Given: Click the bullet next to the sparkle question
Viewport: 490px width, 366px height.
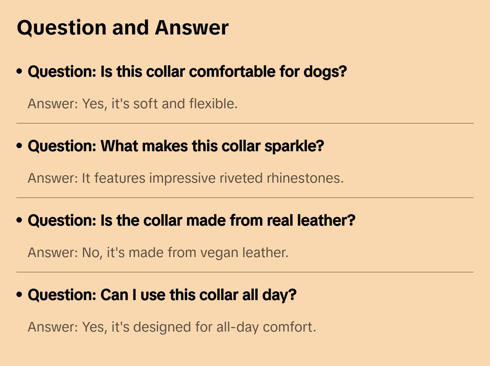Looking at the screenshot, I should [20, 146].
